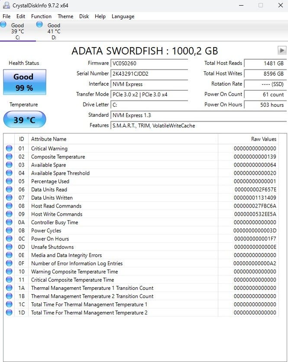288x362 pixels.
Task: Click the status icon for Data Units Read
Action: point(9,189)
